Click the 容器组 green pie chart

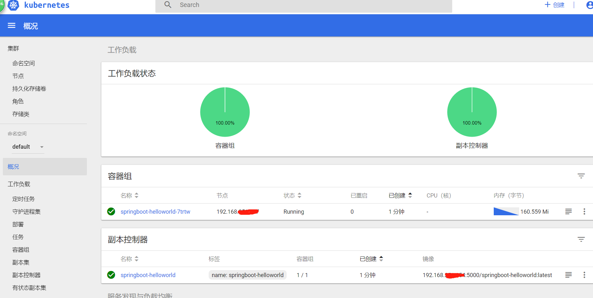tap(225, 112)
